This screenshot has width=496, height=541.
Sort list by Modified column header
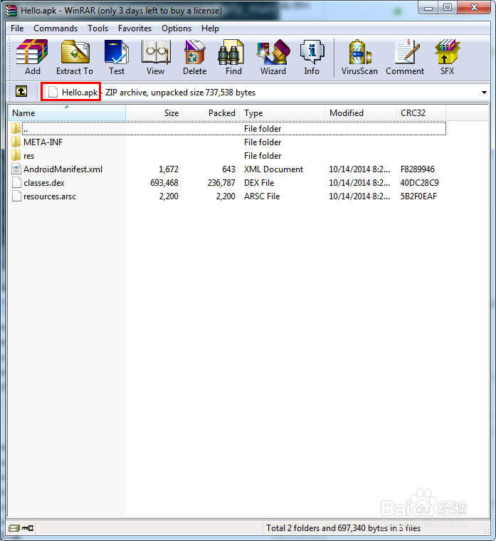(x=360, y=112)
